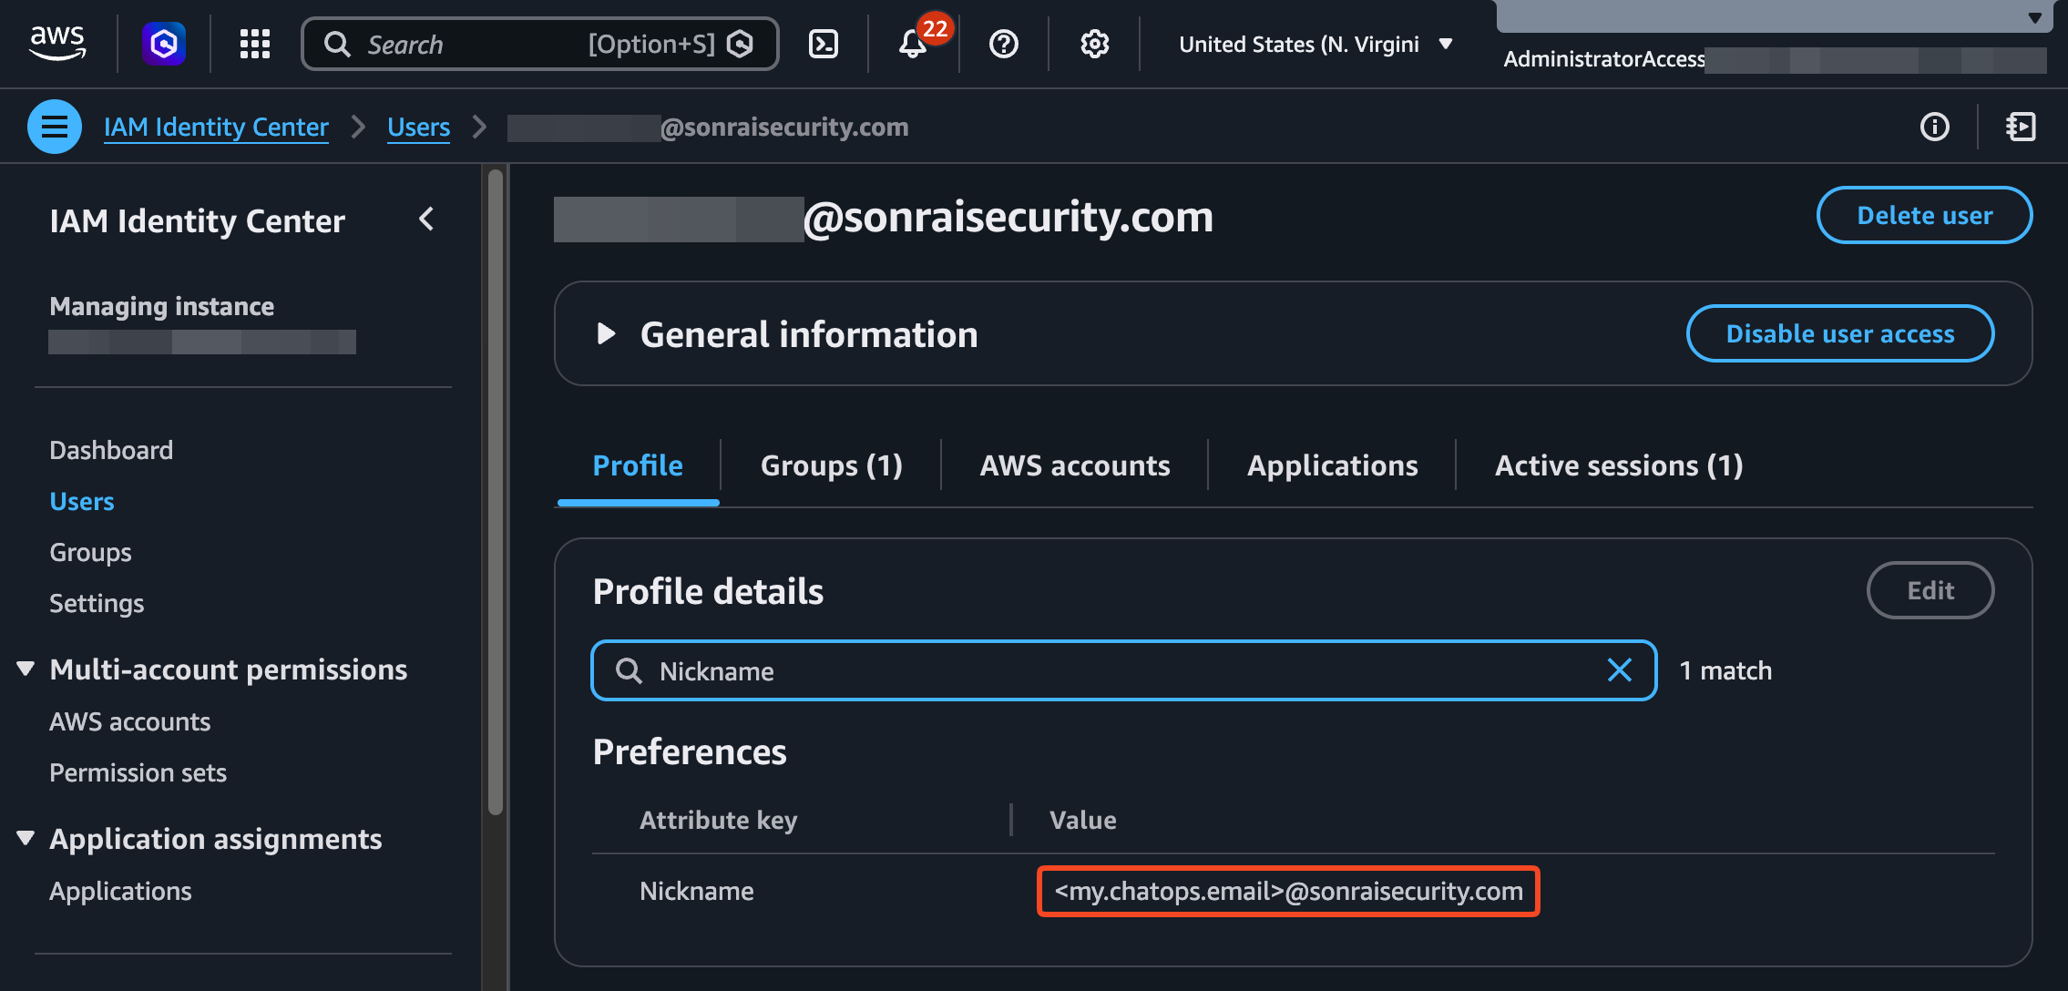
Task: Switch to the Groups (1) tab
Action: (x=831, y=465)
